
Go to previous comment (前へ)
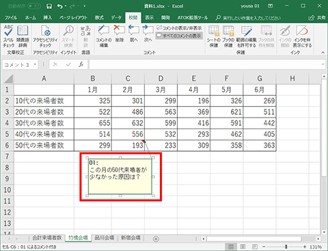[x=134, y=34]
